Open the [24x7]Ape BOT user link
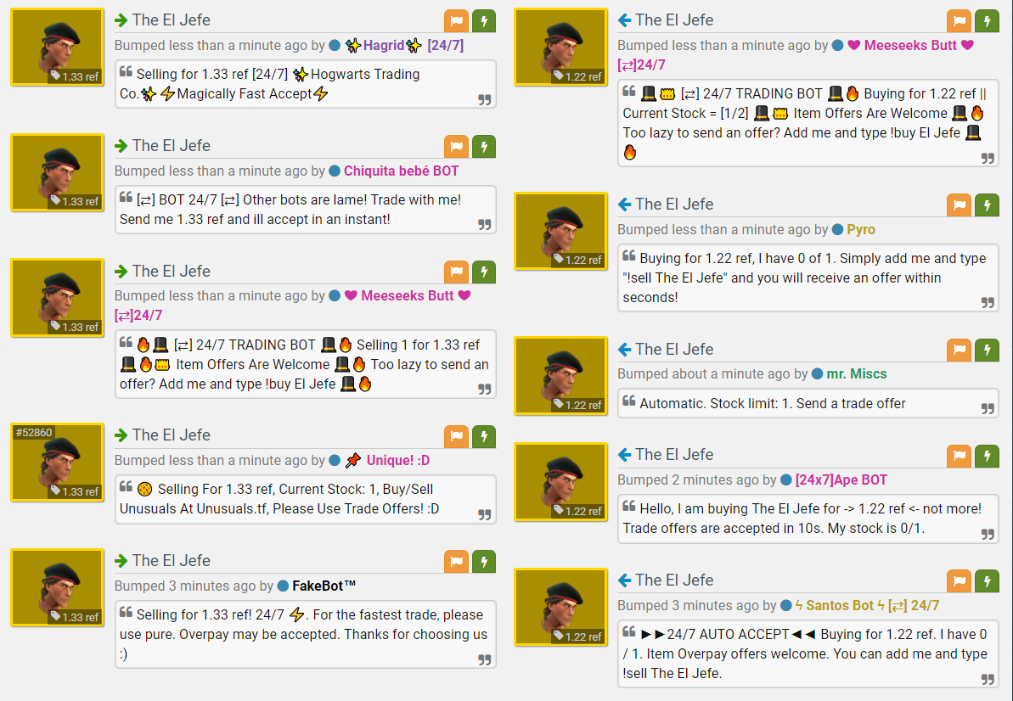1013x701 pixels. click(841, 480)
